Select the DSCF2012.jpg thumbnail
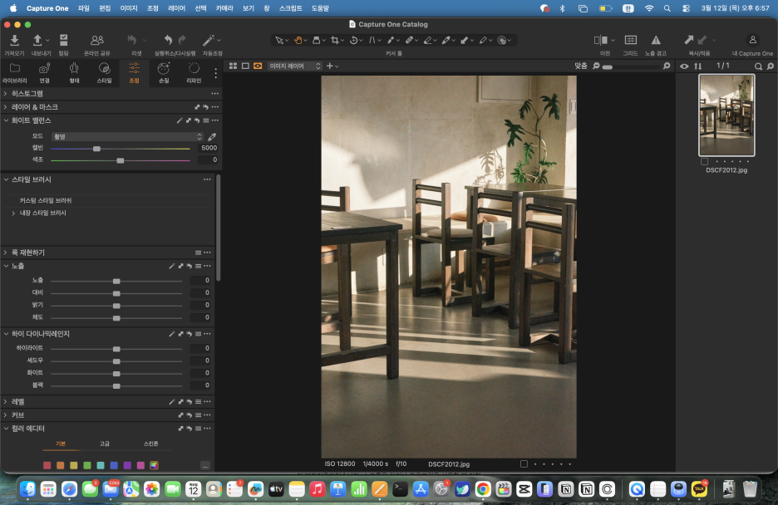Screen dimensions: 778x505 click(x=726, y=115)
